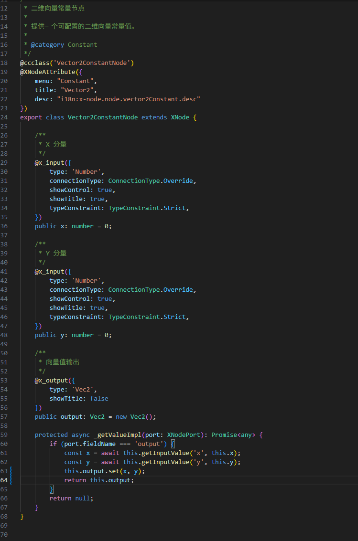Click the Y 分量 comment on line 39
Screen dimensions: 358x541
pyautogui.click(x=56, y=253)
